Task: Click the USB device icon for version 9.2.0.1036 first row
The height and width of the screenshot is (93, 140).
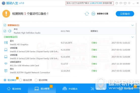Action: pos(6,50)
